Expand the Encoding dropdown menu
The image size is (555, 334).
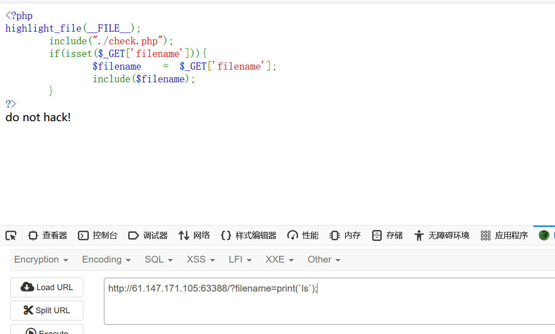(x=106, y=260)
